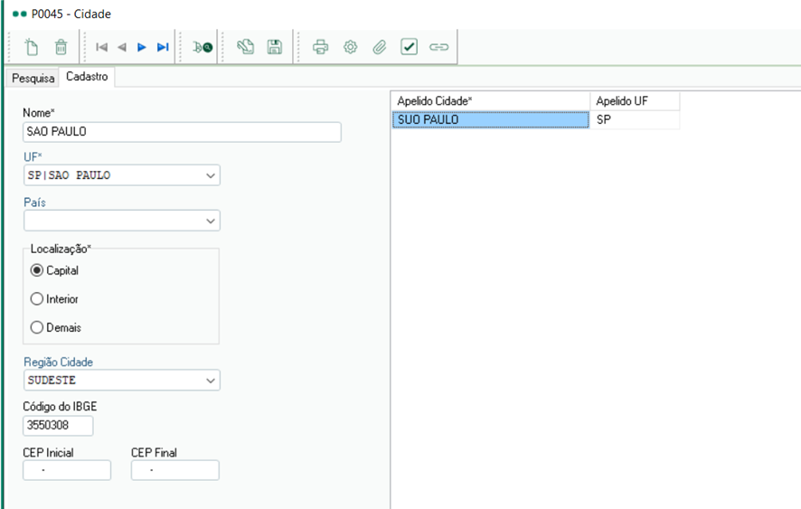Image resolution: width=801 pixels, height=509 pixels.
Task: Open settings with the gear icon
Action: [x=350, y=47]
